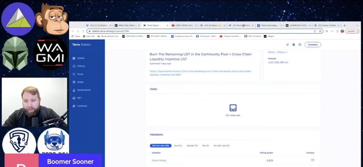This screenshot has height=167, width=363.
Task: Click the Terra Station logo
Action: tap(82, 45)
